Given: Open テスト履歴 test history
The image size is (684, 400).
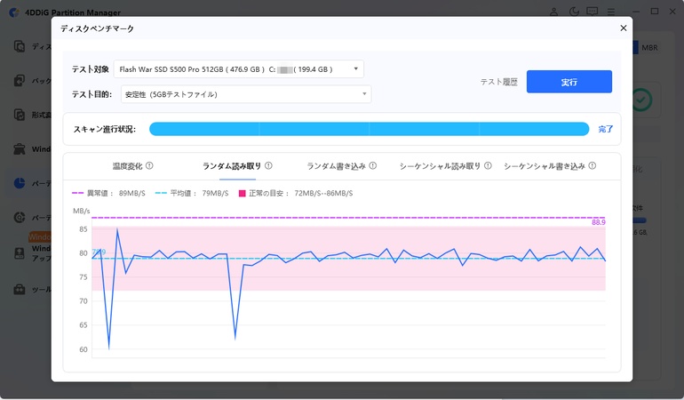Looking at the screenshot, I should (x=498, y=82).
